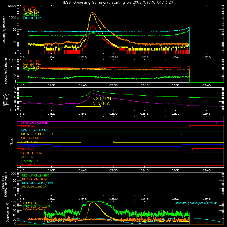Select the 25-50 keV legend label
Screen dimensions: 227x227
tap(31, 15)
